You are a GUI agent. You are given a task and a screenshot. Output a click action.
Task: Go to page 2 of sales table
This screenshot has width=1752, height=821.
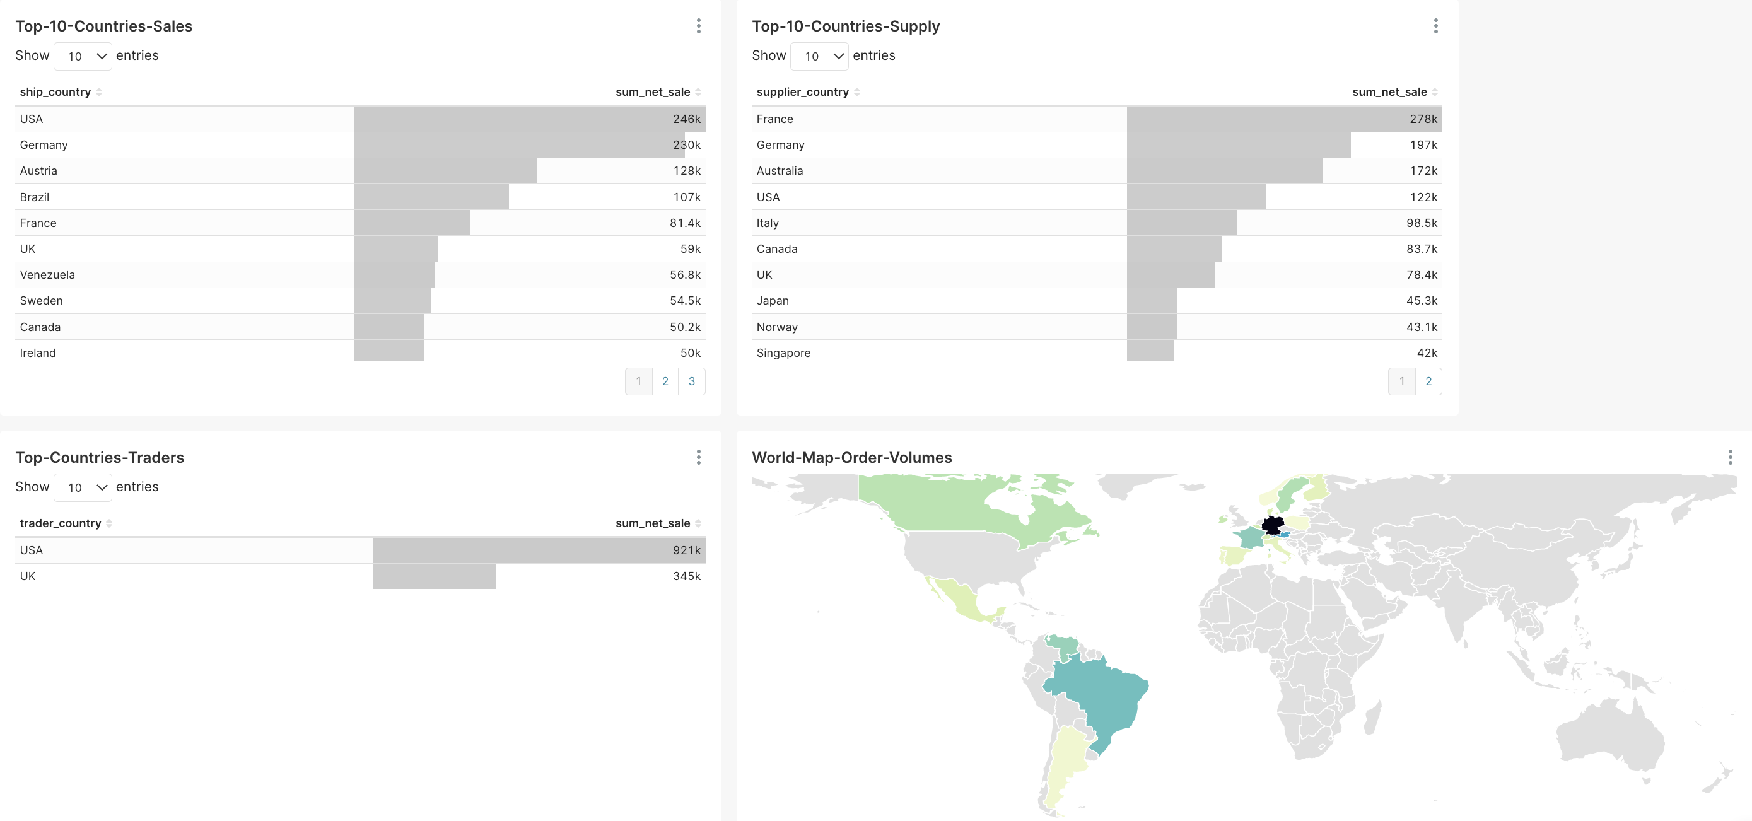click(665, 381)
